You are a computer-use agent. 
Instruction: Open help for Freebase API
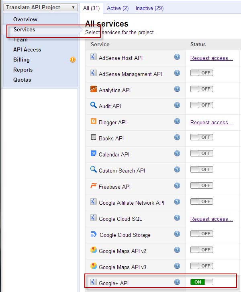click(177, 185)
